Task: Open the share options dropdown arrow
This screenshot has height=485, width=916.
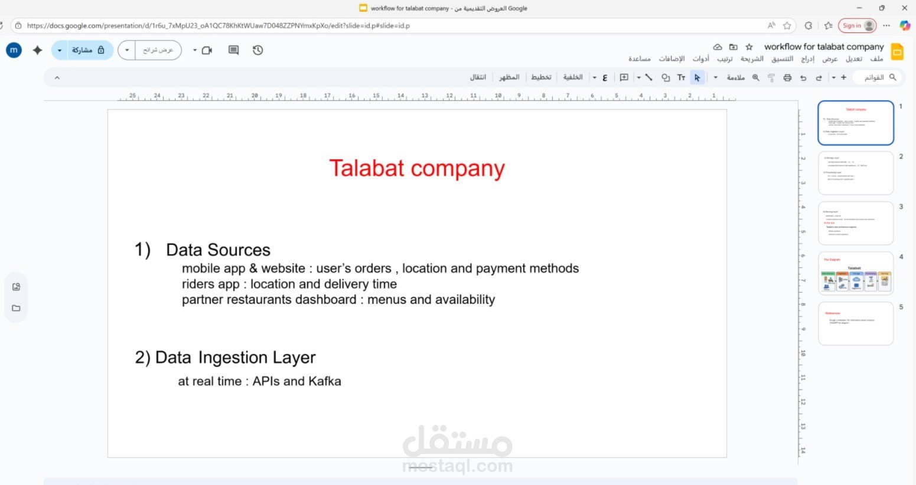Action: click(x=60, y=50)
